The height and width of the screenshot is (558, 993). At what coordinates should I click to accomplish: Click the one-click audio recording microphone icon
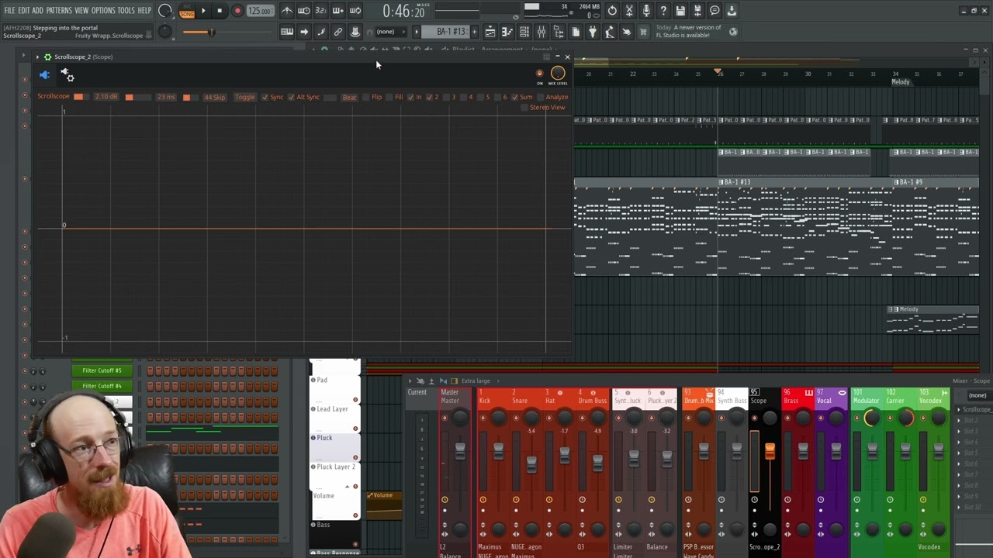(646, 11)
